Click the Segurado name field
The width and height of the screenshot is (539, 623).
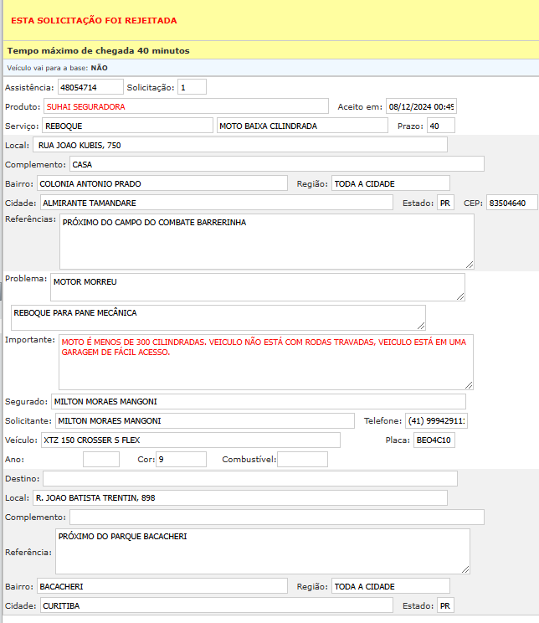click(x=258, y=401)
